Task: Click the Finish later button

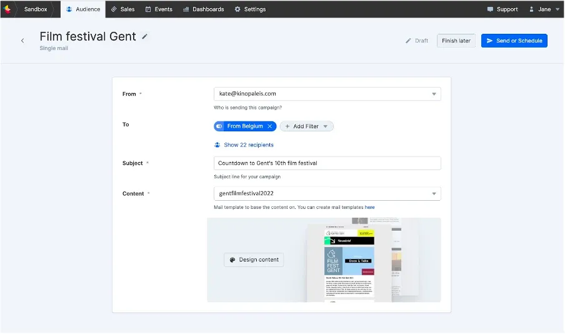Action: (456, 41)
